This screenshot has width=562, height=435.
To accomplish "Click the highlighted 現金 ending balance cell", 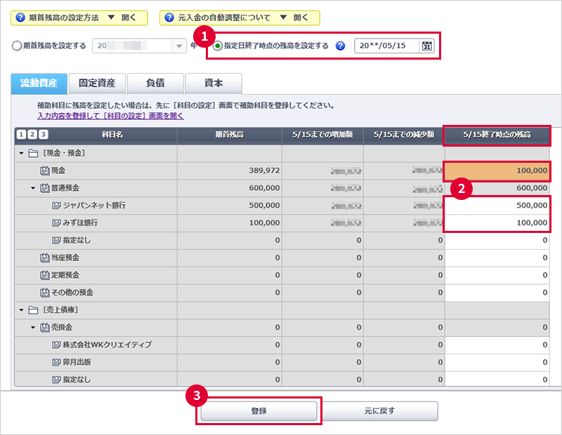I will point(497,170).
